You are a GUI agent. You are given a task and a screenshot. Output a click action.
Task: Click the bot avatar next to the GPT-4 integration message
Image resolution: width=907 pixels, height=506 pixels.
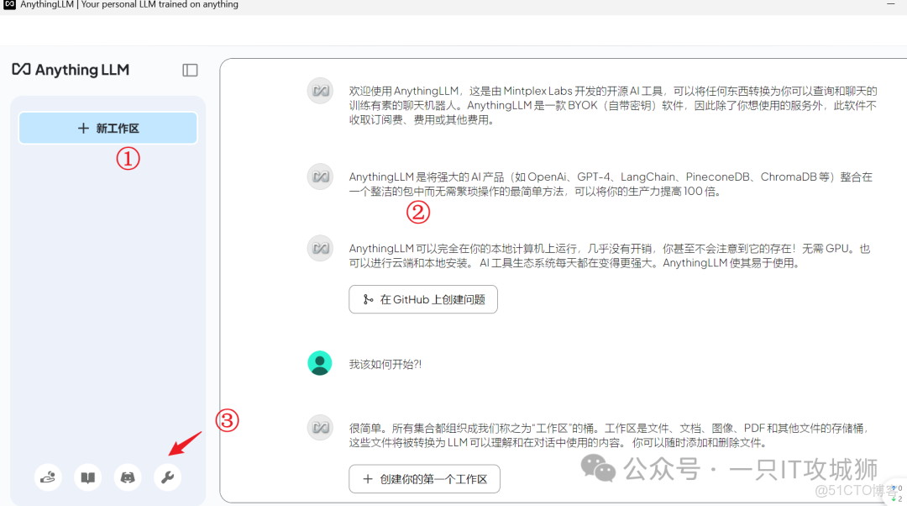(320, 177)
